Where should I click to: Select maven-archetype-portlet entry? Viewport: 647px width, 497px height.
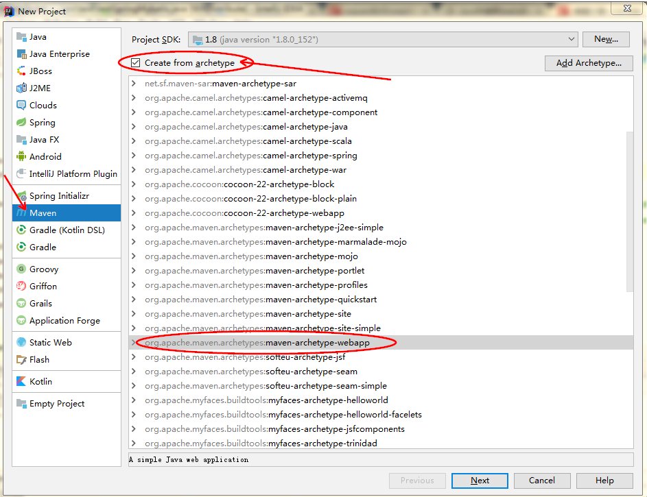[x=381, y=270]
